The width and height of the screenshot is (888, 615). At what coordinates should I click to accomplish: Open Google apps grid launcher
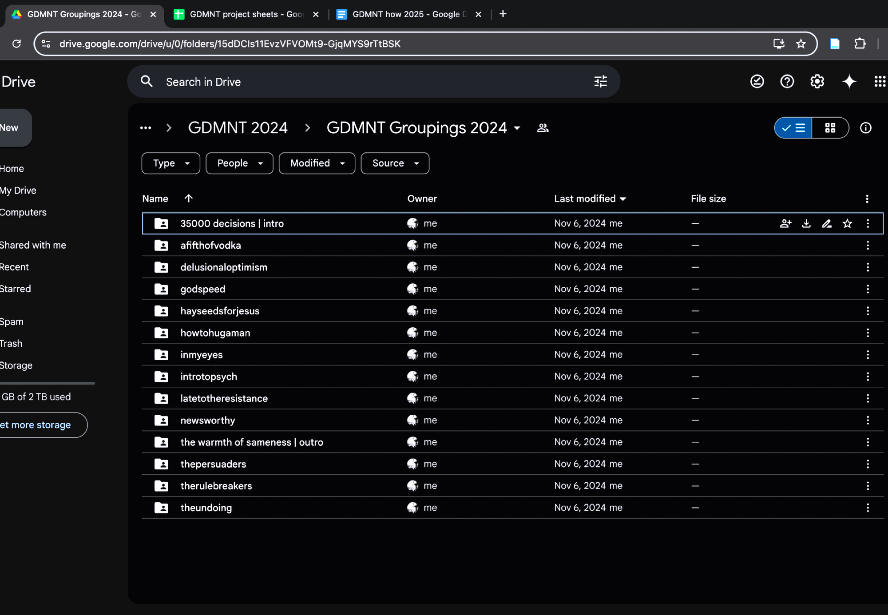pyautogui.click(x=879, y=82)
